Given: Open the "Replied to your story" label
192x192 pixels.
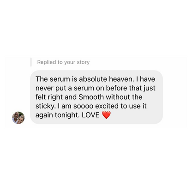Looking at the screenshot, I should pyautogui.click(x=63, y=62).
